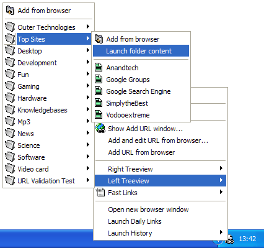Click the Knowledgebases folder label

point(42,110)
